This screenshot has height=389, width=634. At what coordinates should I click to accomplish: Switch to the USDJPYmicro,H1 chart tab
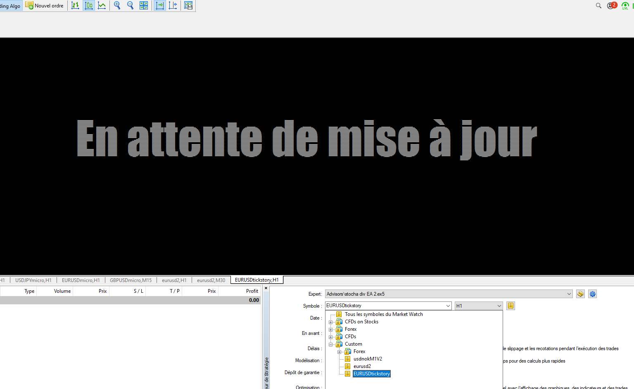(x=33, y=280)
